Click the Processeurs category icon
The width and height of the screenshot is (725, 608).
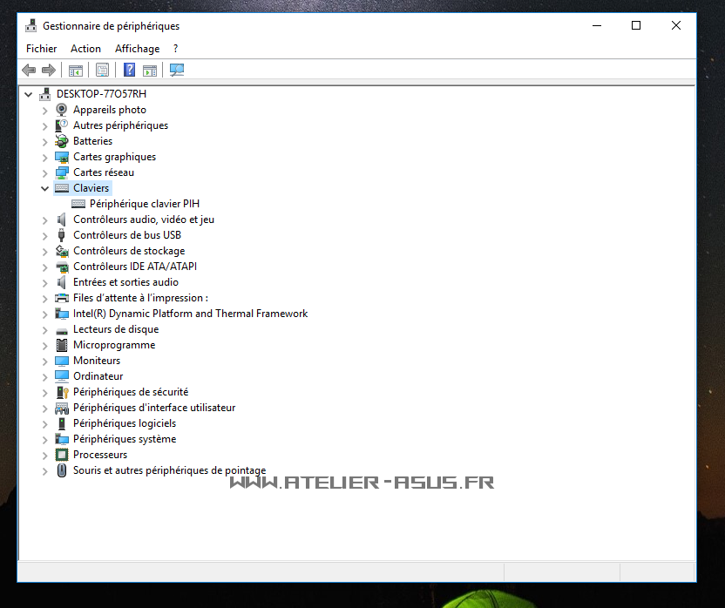[x=62, y=455]
